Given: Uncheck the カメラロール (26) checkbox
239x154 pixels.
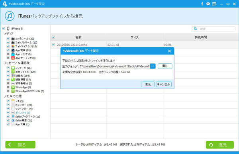Looking at the screenshot, I should pos(8,39).
